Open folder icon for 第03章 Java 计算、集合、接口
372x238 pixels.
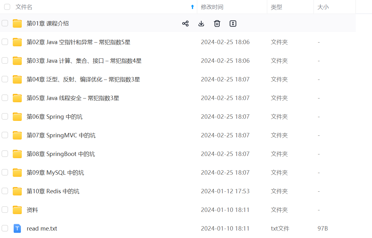(17, 61)
